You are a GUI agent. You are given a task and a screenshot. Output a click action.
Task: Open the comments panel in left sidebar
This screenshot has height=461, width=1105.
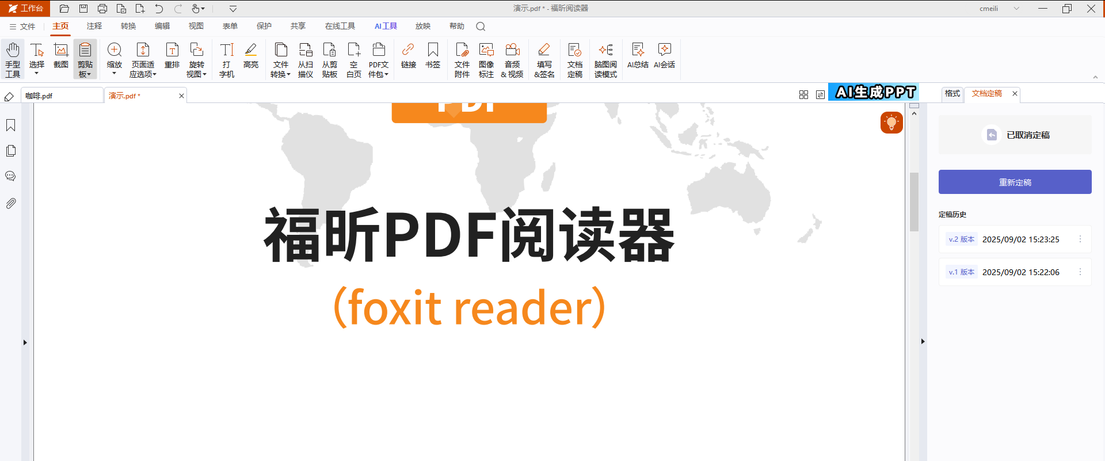[x=10, y=176]
